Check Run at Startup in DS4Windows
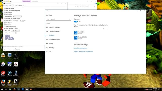 [5, 12]
